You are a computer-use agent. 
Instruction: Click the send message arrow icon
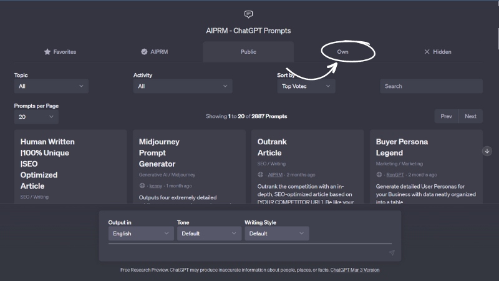(x=392, y=253)
